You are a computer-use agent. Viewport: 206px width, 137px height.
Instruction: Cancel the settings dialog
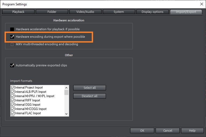[168, 131]
